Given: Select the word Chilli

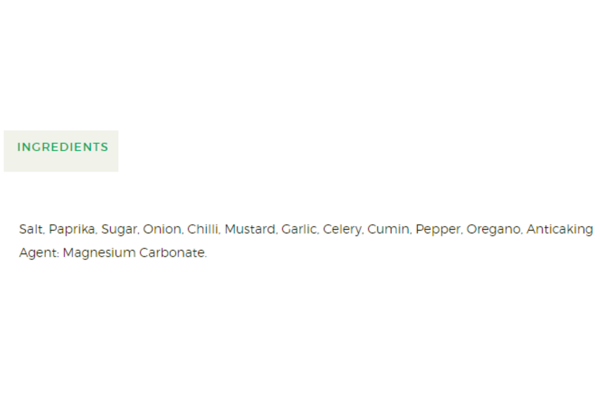Looking at the screenshot, I should [x=202, y=229].
